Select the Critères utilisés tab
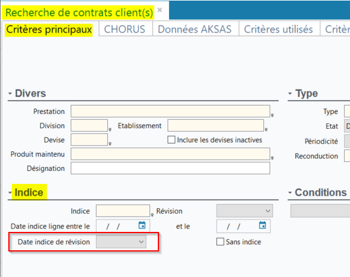350x277 pixels. (278, 29)
